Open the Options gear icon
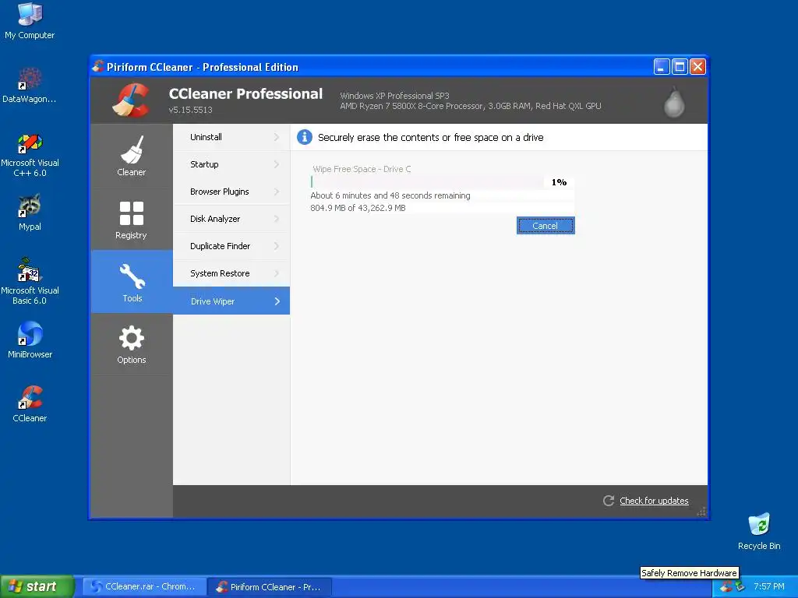This screenshot has width=798, height=598. [x=131, y=338]
